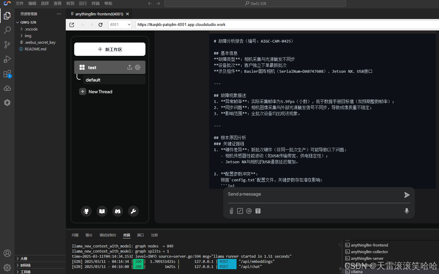
Task: Switch to the 调试控制台 panel tab
Action: (x=108, y=235)
